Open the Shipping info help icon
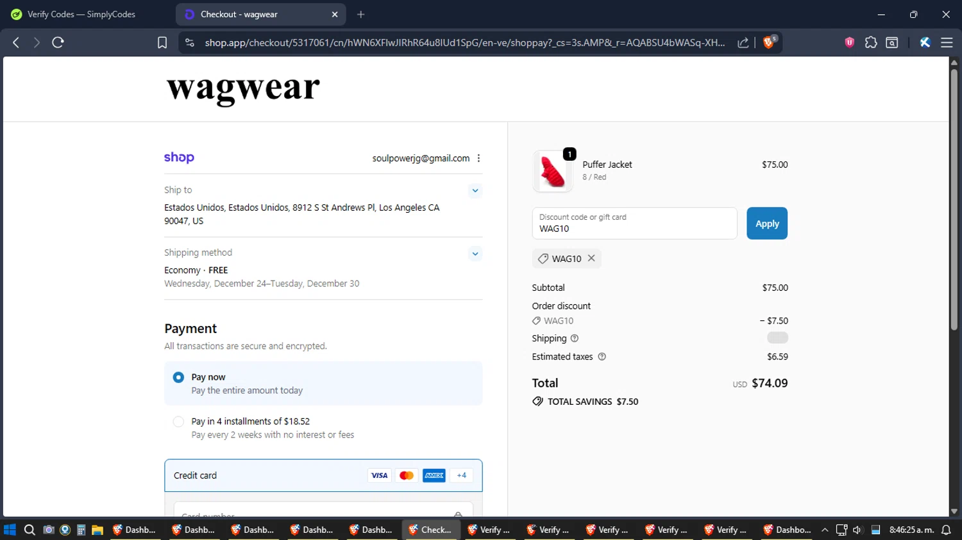Image resolution: width=962 pixels, height=540 pixels. click(x=575, y=338)
